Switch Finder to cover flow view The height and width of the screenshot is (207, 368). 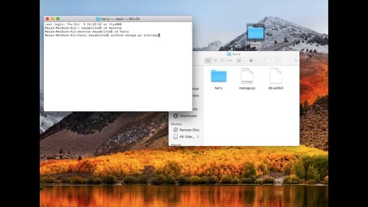point(229,60)
